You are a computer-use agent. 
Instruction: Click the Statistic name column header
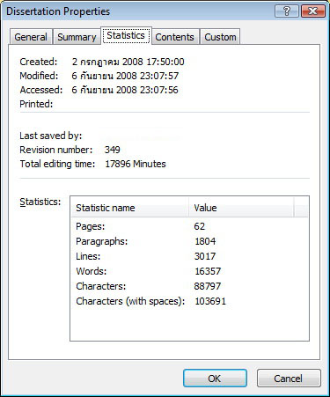[129, 208]
